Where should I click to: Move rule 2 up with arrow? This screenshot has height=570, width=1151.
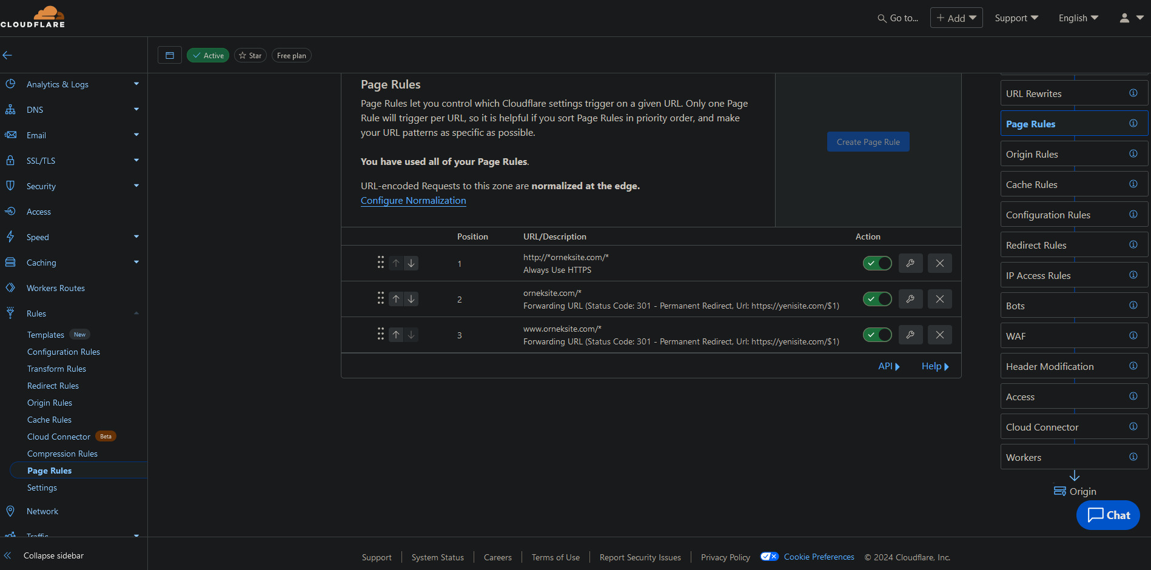[x=396, y=299]
